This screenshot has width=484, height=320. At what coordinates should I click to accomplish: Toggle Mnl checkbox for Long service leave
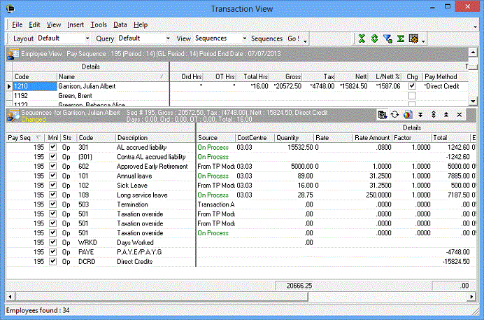click(52, 195)
